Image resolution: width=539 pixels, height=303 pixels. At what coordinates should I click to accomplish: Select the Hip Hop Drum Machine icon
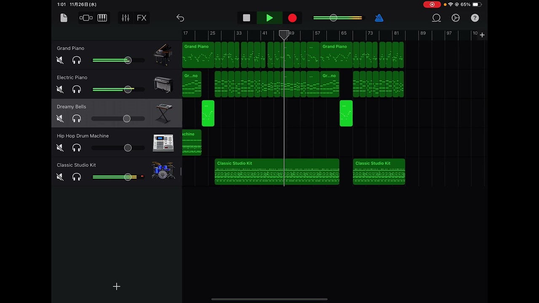163,143
